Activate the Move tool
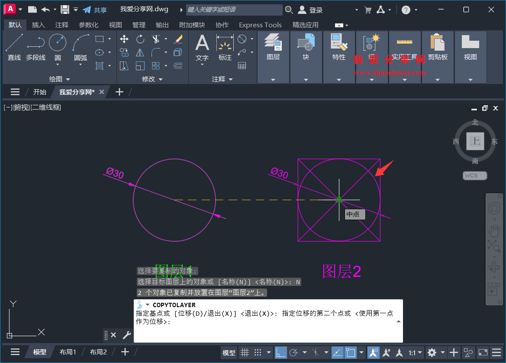Image resolution: width=506 pixels, height=363 pixels. (124, 39)
